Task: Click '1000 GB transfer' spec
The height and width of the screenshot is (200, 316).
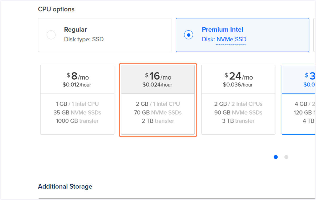Action: pyautogui.click(x=77, y=121)
